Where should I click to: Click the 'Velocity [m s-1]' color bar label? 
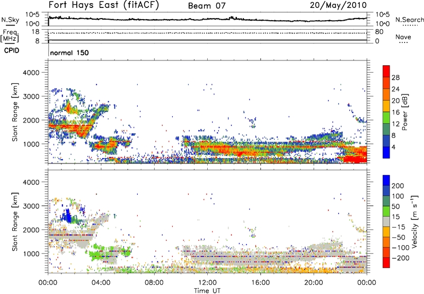(x=414, y=221)
